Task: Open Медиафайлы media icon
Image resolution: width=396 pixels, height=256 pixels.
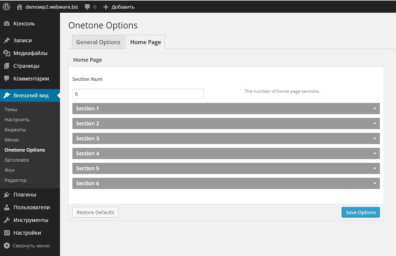Action: (7, 53)
